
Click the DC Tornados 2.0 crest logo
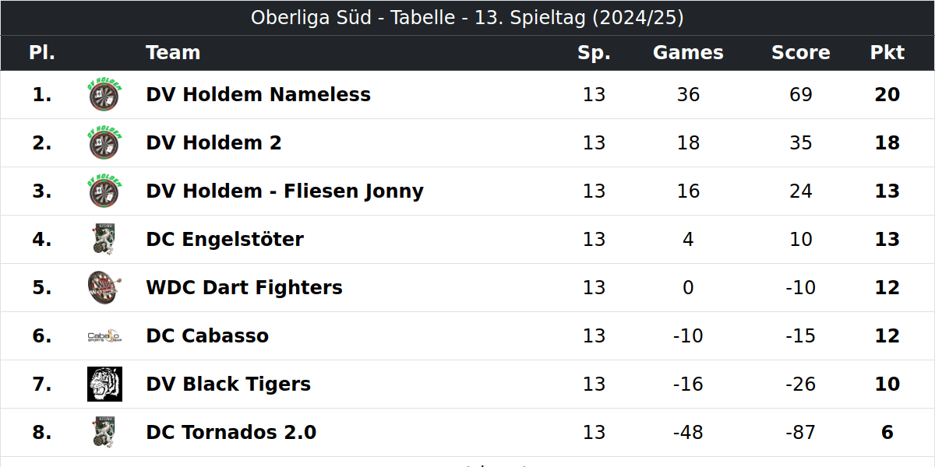coord(104,433)
